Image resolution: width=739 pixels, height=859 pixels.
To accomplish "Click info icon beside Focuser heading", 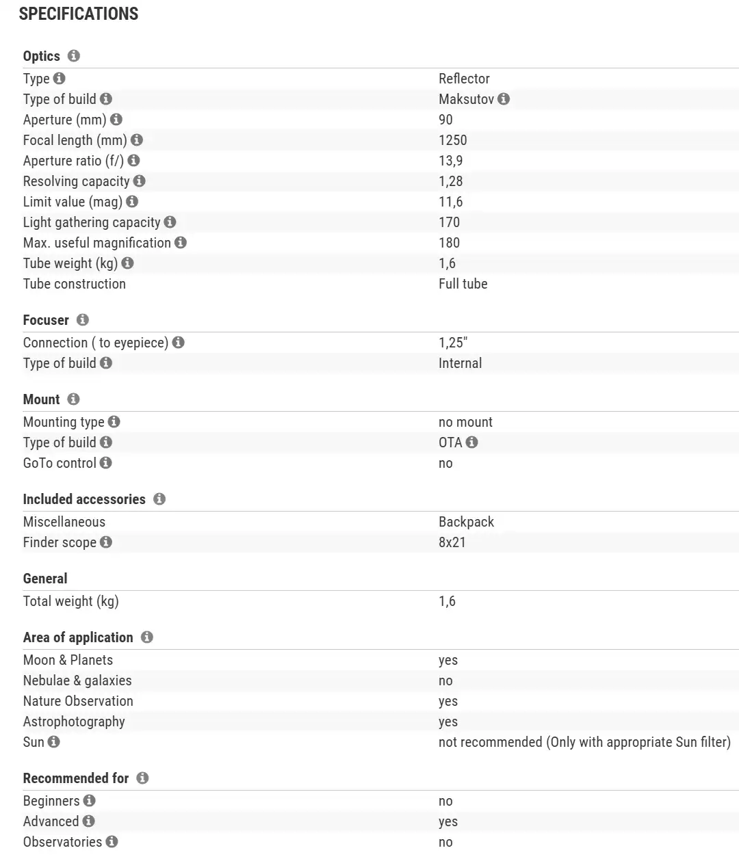I will pos(83,320).
